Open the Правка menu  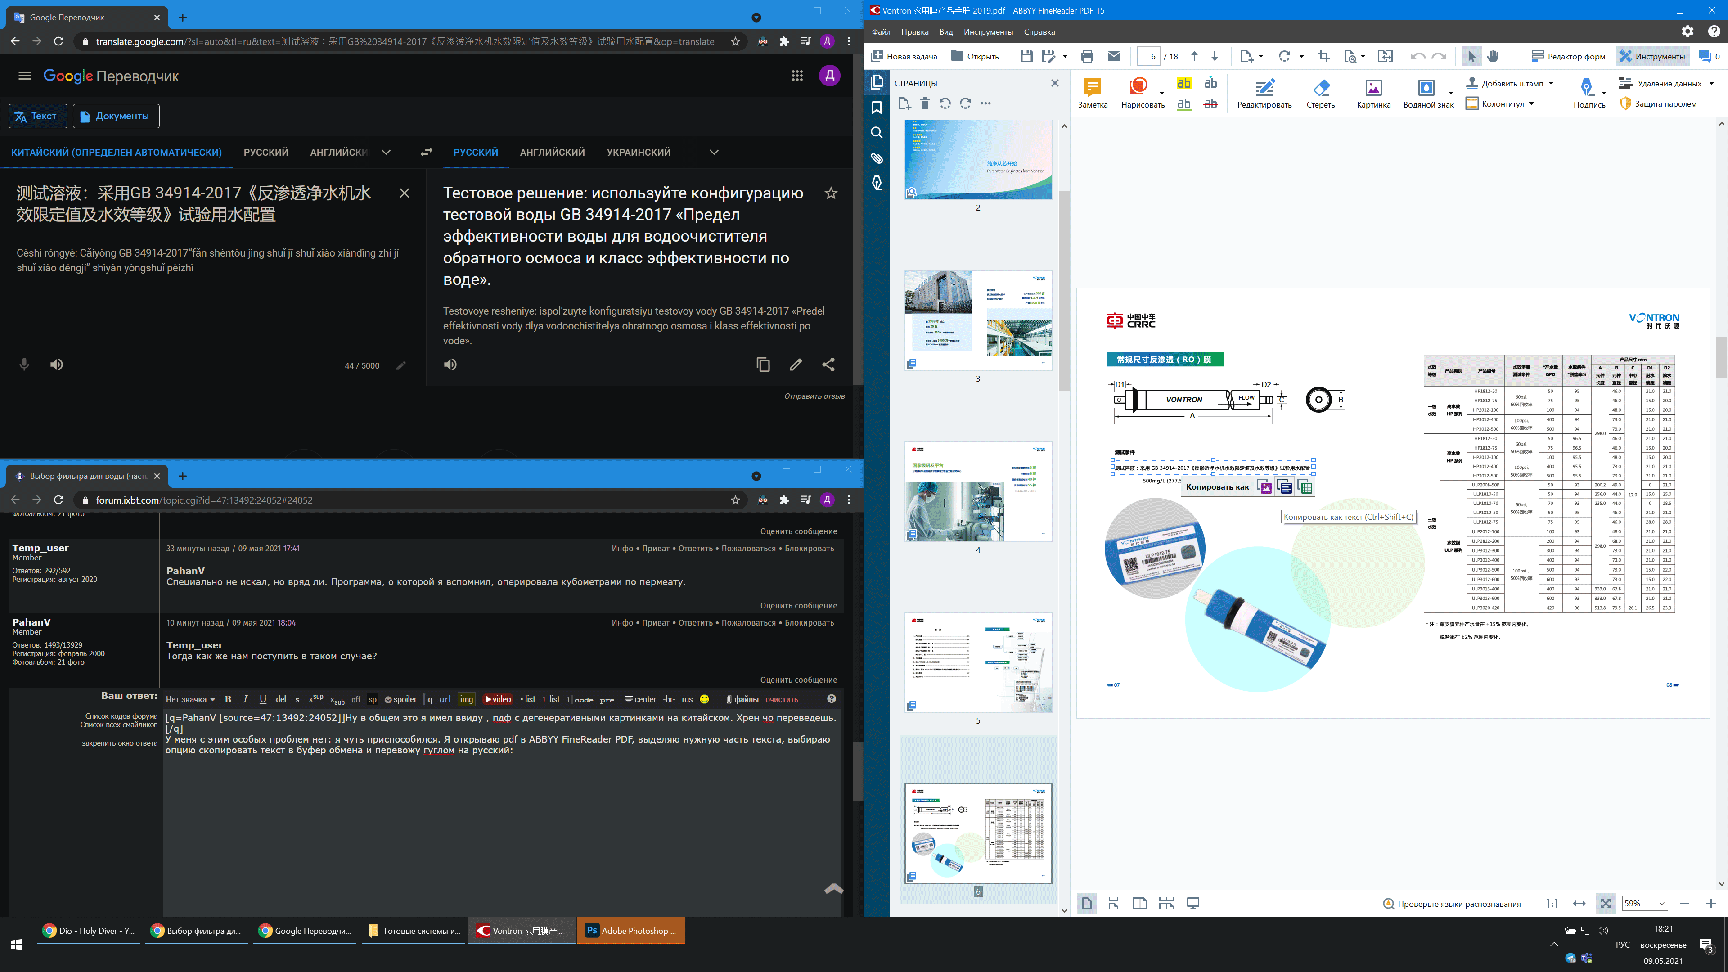coord(914,31)
